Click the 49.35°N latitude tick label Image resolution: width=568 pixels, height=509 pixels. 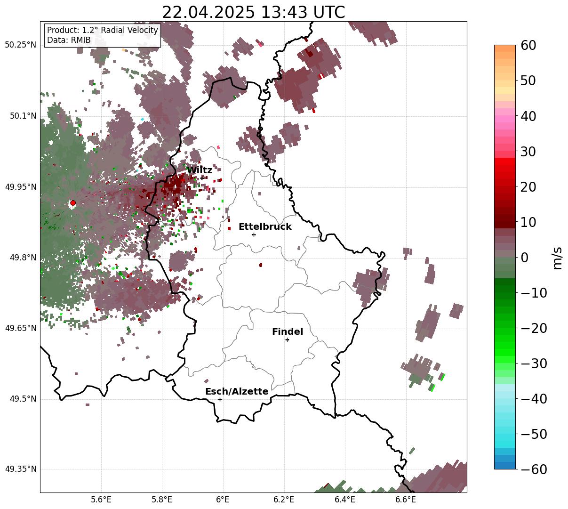[x=20, y=469]
